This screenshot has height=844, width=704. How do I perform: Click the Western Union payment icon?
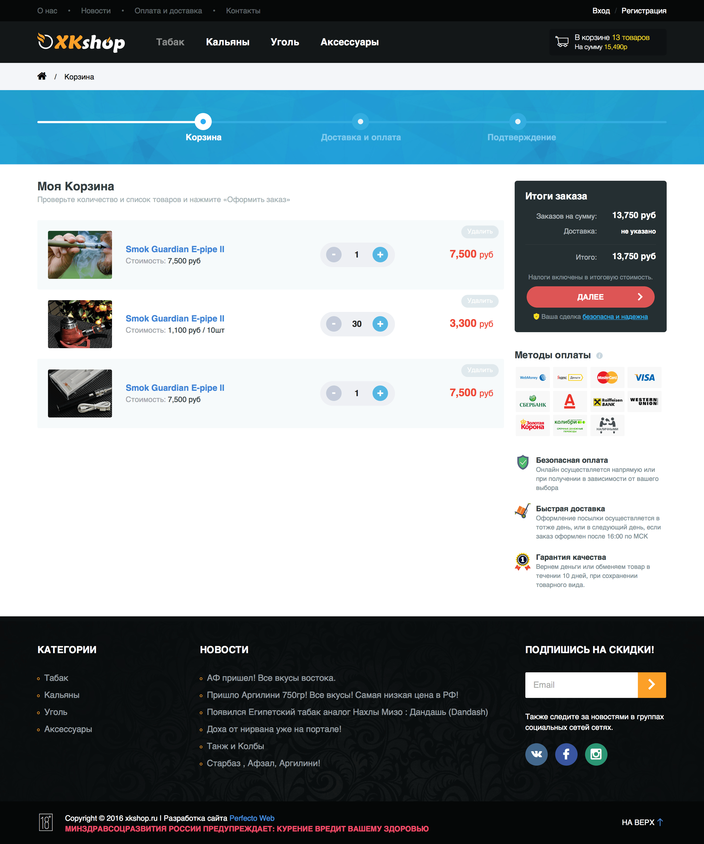[644, 400]
